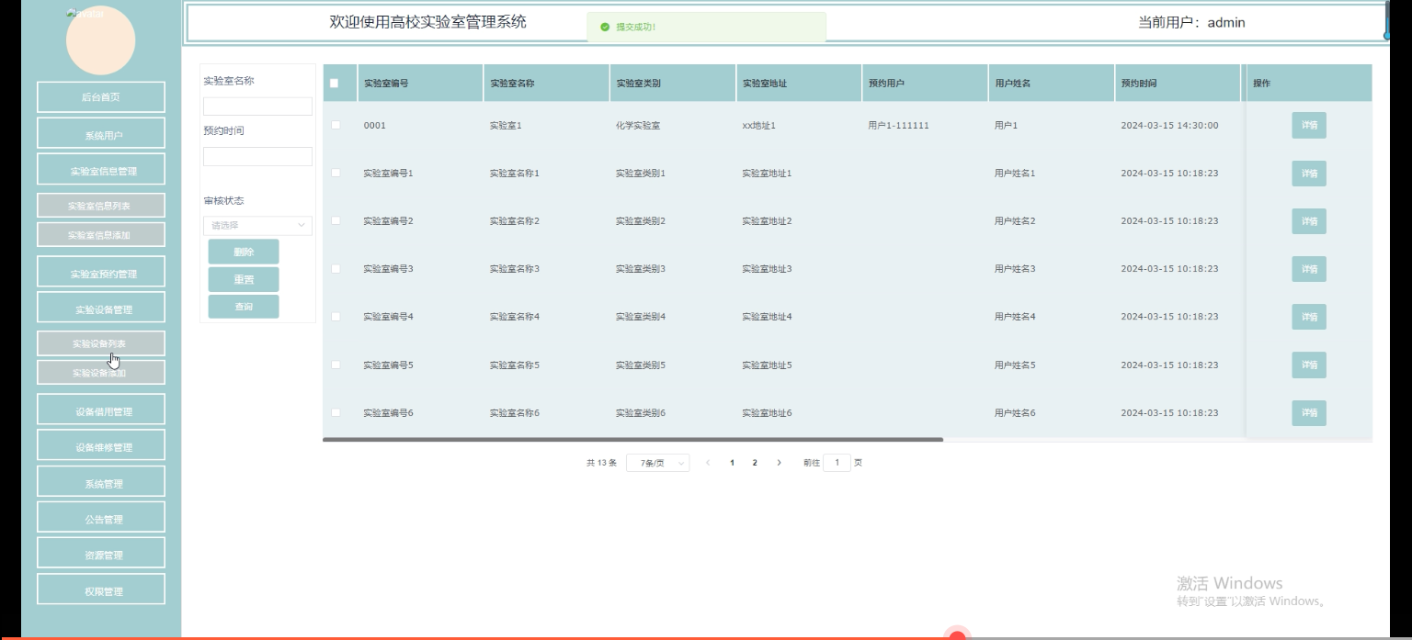The image size is (1412, 640).
Task: Focus the 预约时间 search field
Action: click(x=257, y=156)
